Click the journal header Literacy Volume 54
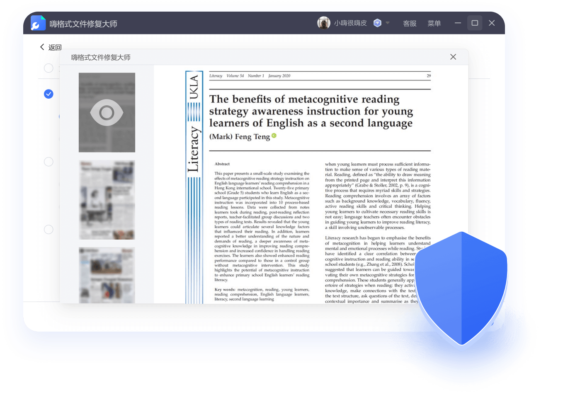Image resolution: width=563 pixels, height=412 pixels. [250, 76]
